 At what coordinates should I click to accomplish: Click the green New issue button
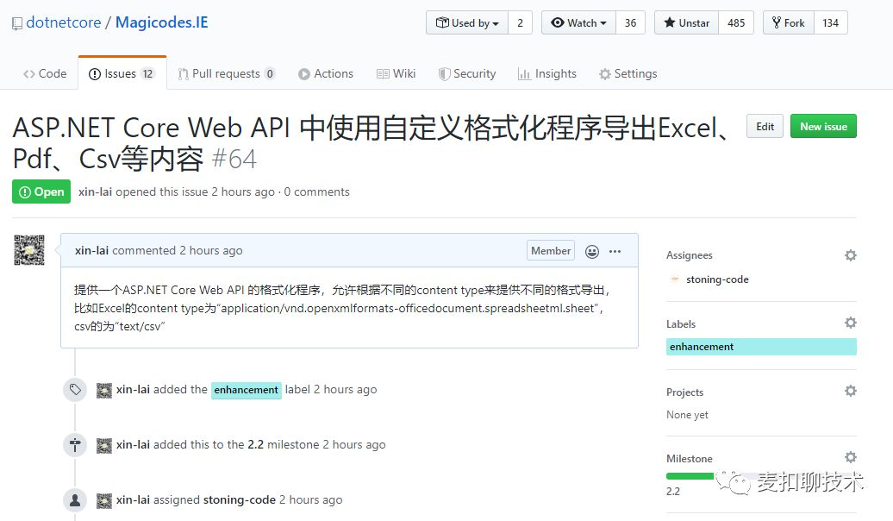(x=823, y=127)
